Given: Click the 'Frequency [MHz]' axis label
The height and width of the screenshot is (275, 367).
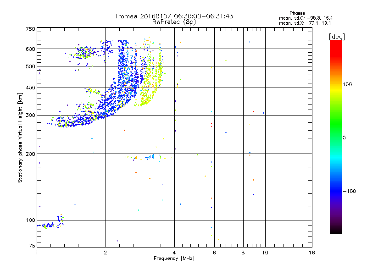Looking at the screenshot, I should 174,258.
